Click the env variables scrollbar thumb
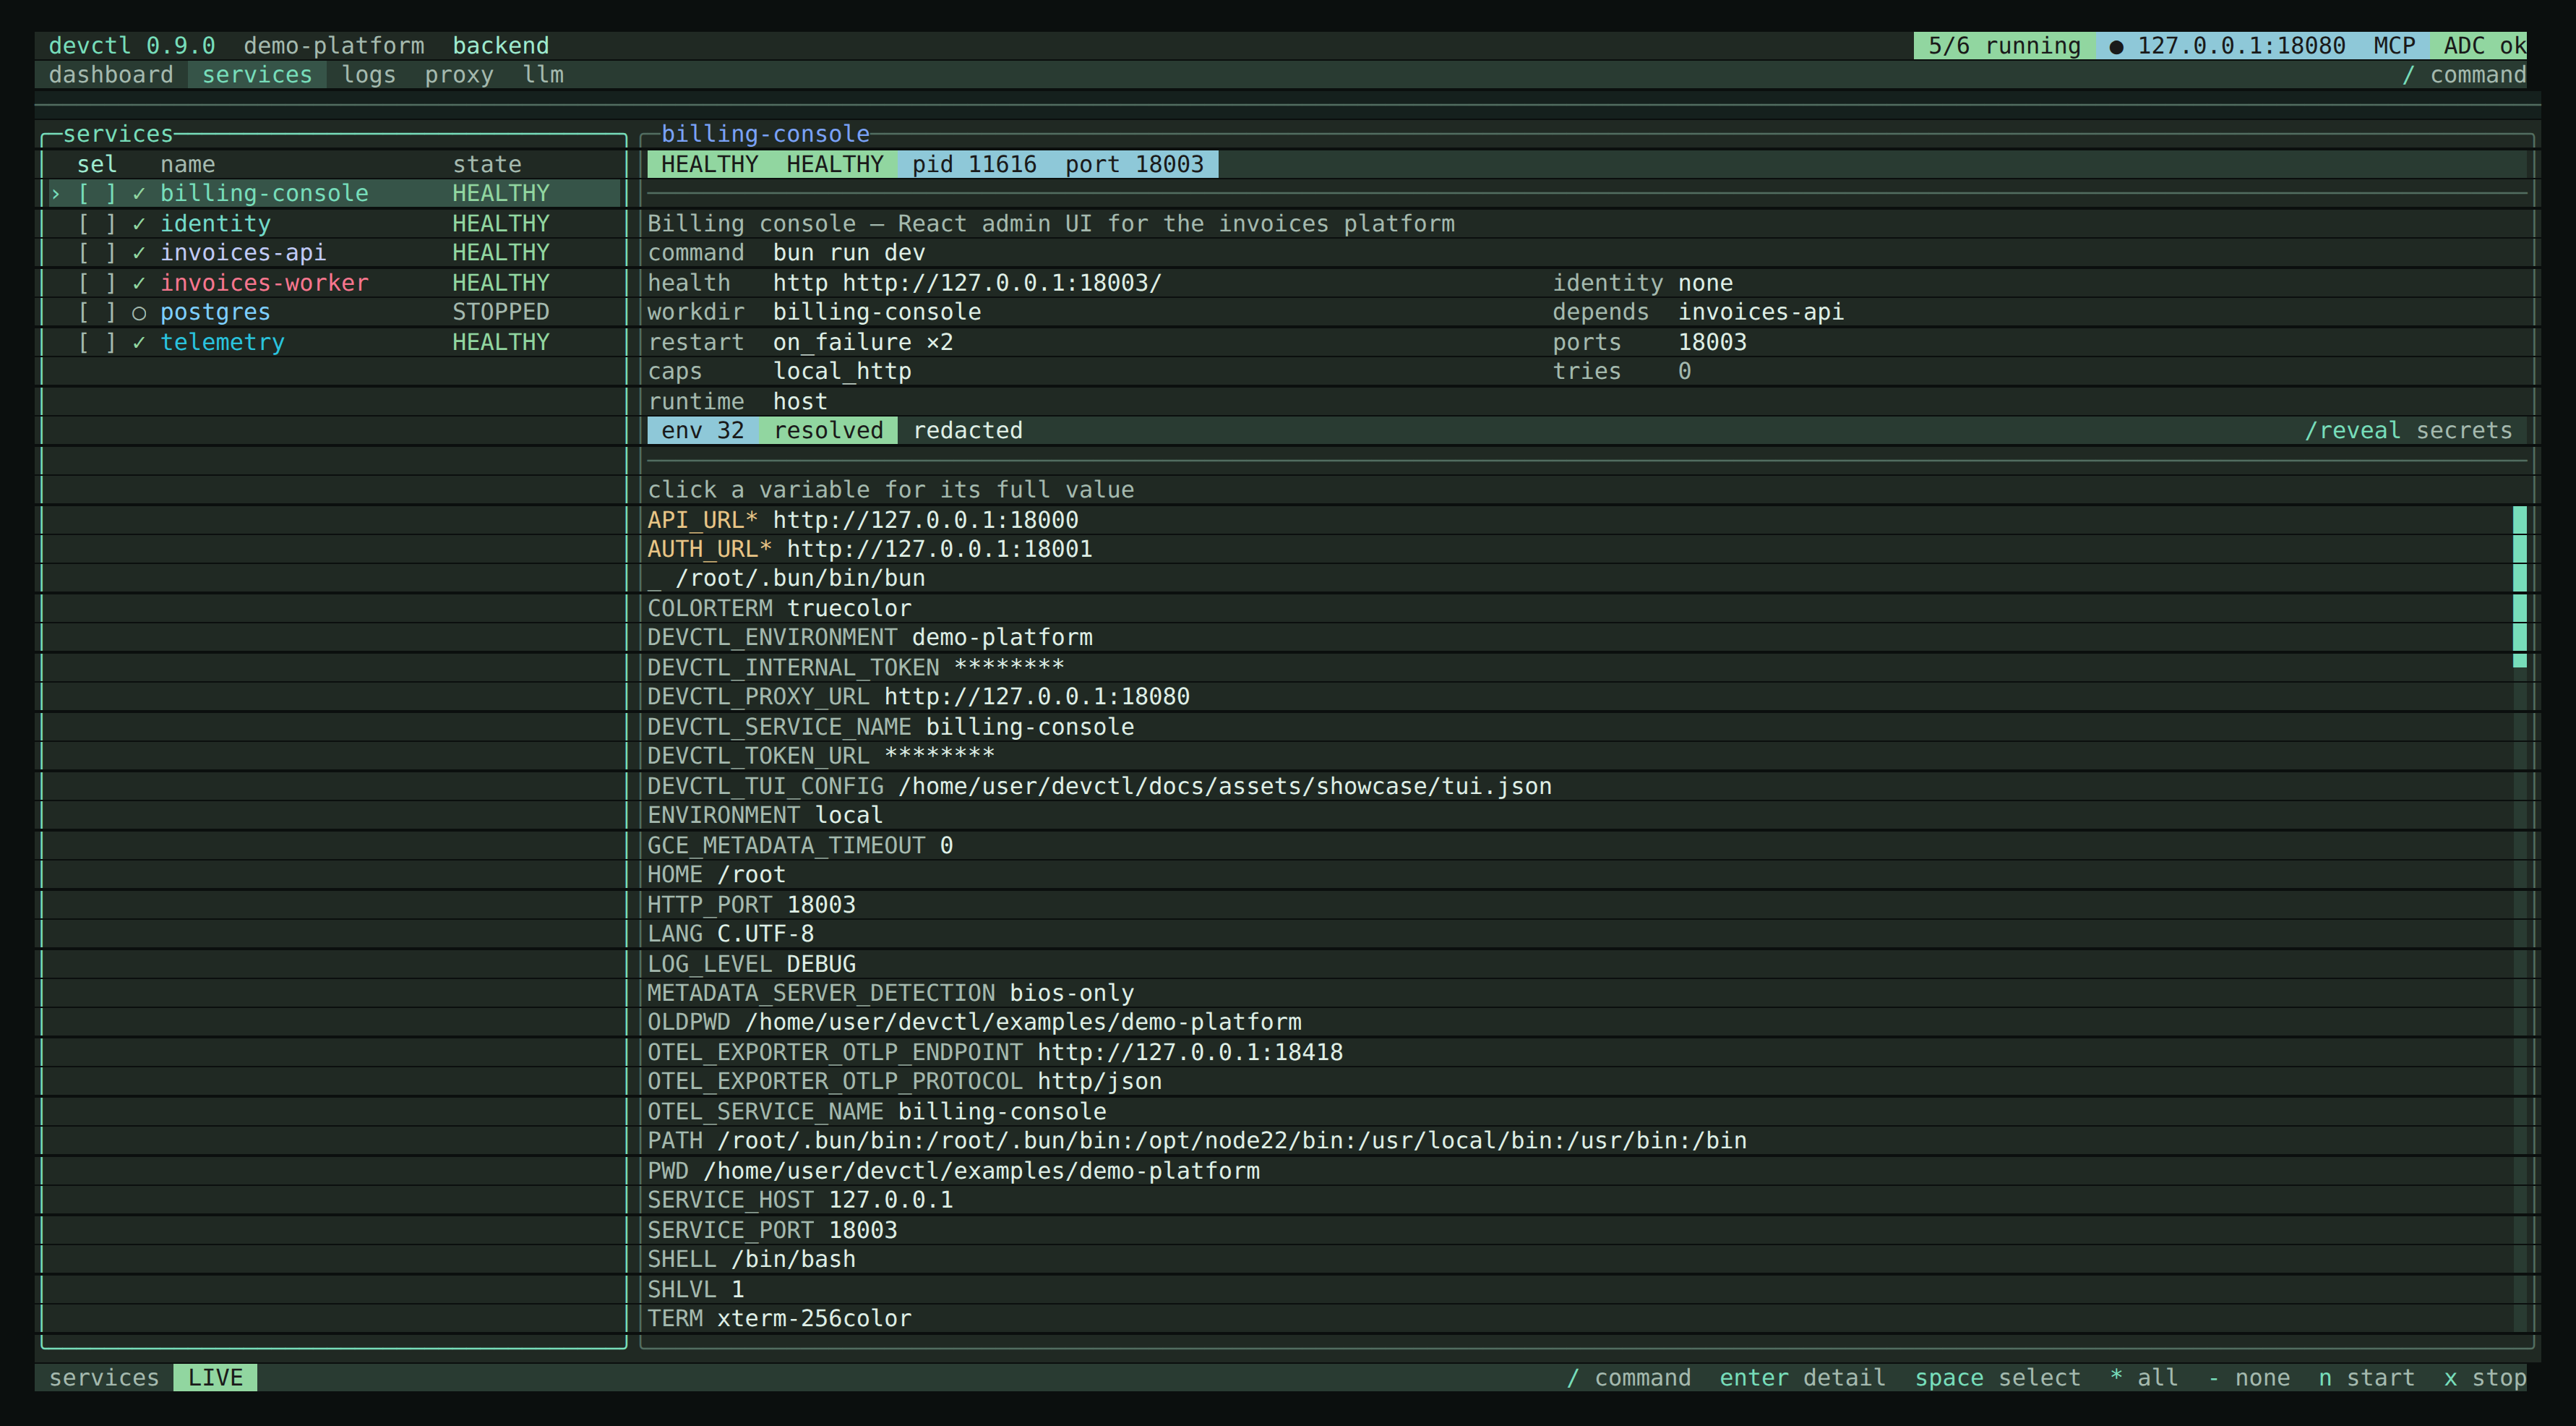Viewport: 2576px width, 1426px height. pyautogui.click(x=2519, y=586)
